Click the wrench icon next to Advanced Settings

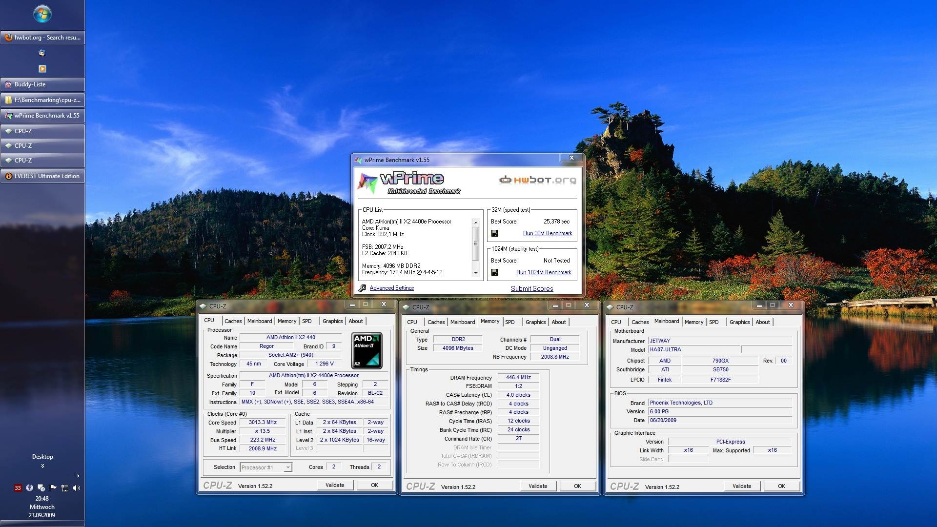pyautogui.click(x=363, y=288)
